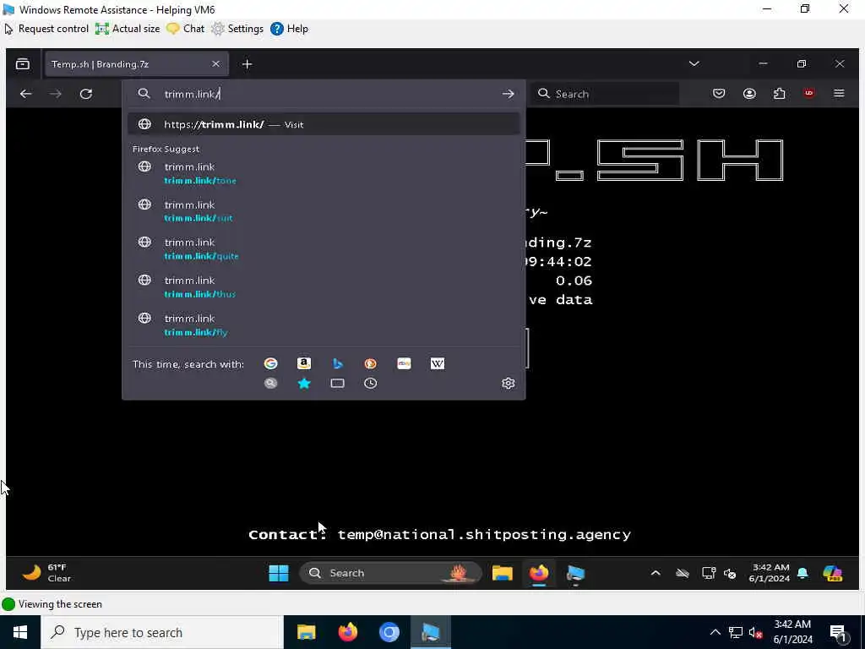Click Request control in Remote Assistance toolbar

(46, 29)
